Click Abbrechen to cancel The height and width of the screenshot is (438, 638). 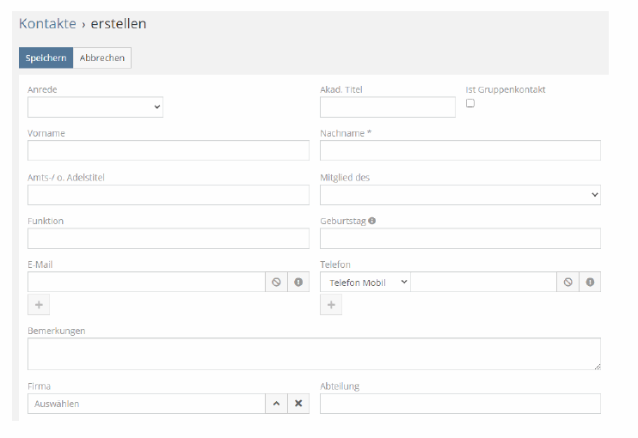[x=102, y=58]
